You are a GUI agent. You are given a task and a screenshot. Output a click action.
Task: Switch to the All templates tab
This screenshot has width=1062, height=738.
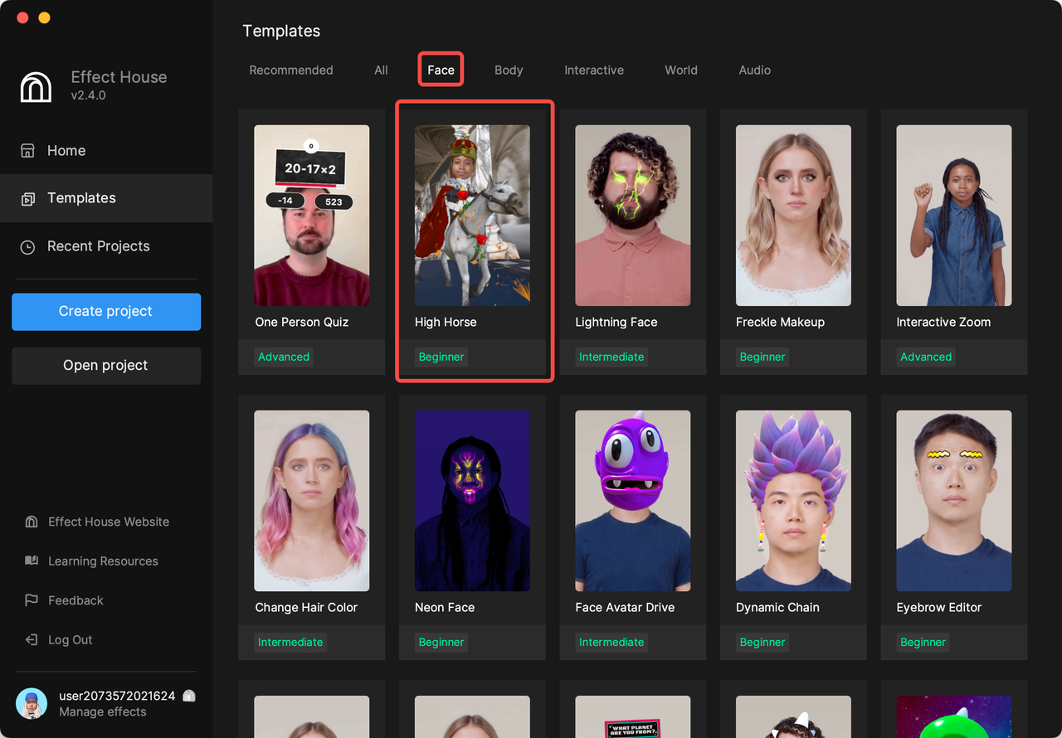381,70
